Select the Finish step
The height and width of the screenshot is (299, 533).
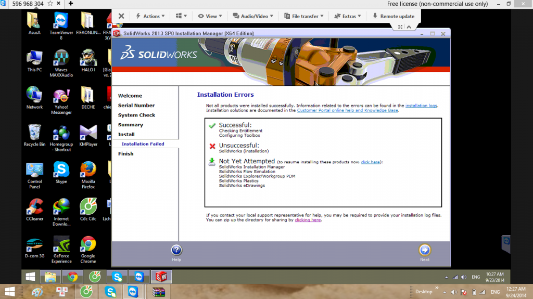pos(126,153)
